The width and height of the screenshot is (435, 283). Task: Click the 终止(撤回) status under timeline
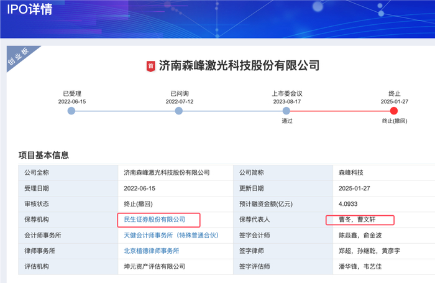coord(395,121)
